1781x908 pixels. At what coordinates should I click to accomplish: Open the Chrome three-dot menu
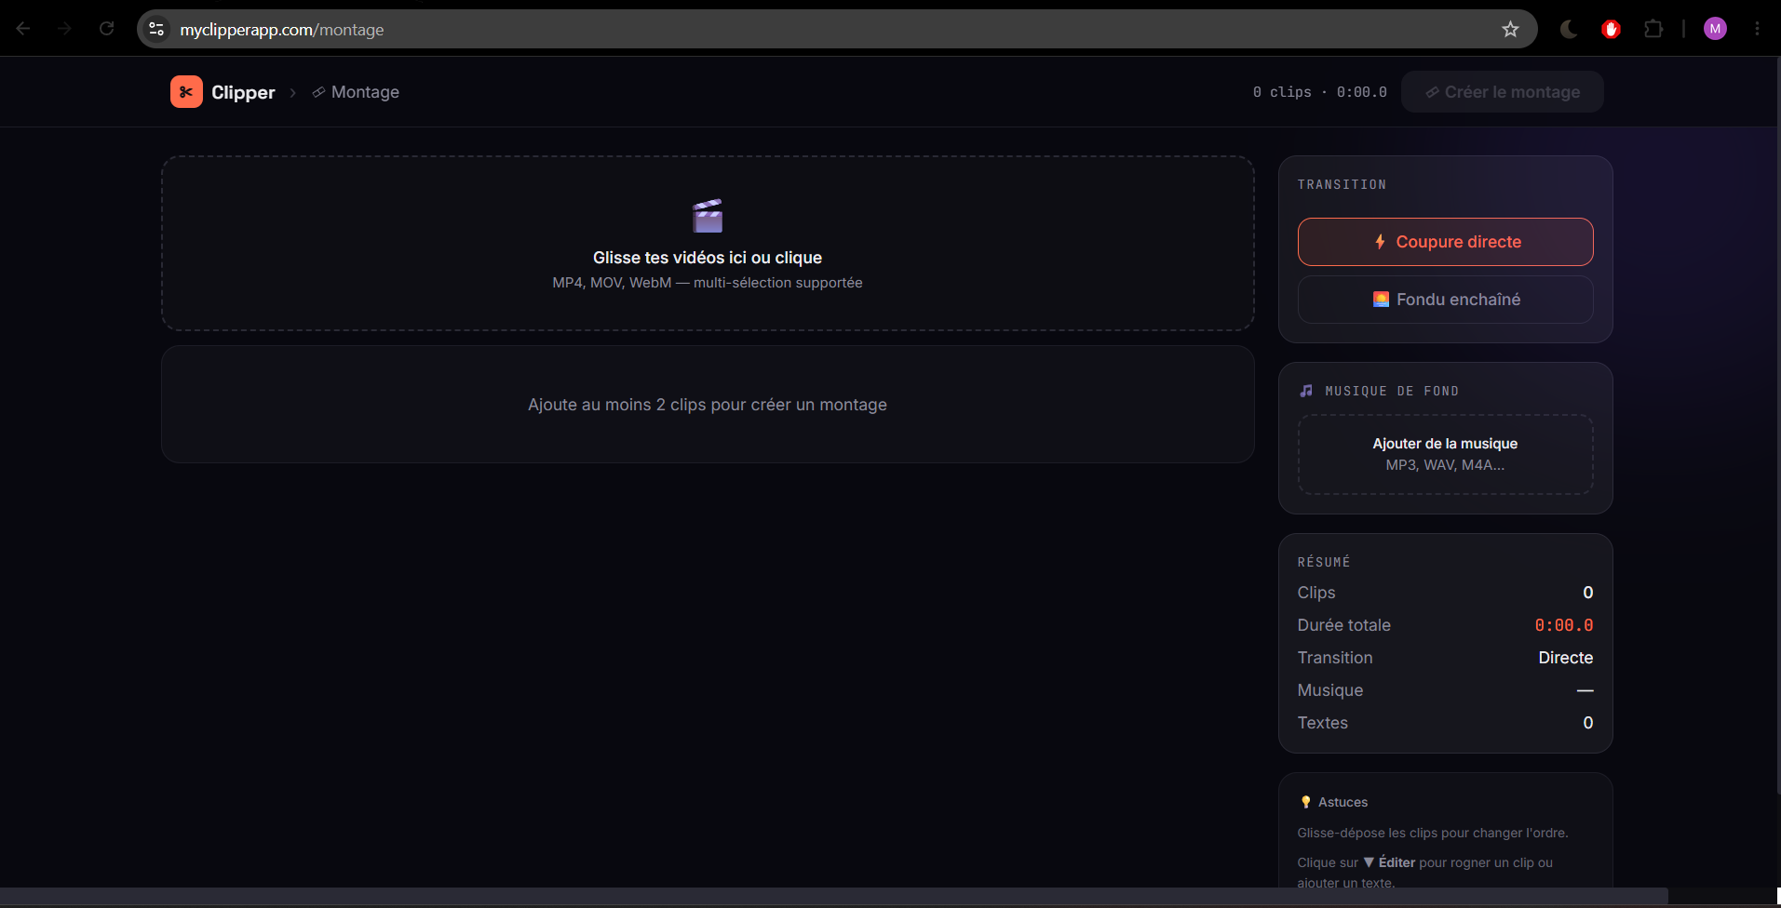click(x=1757, y=29)
